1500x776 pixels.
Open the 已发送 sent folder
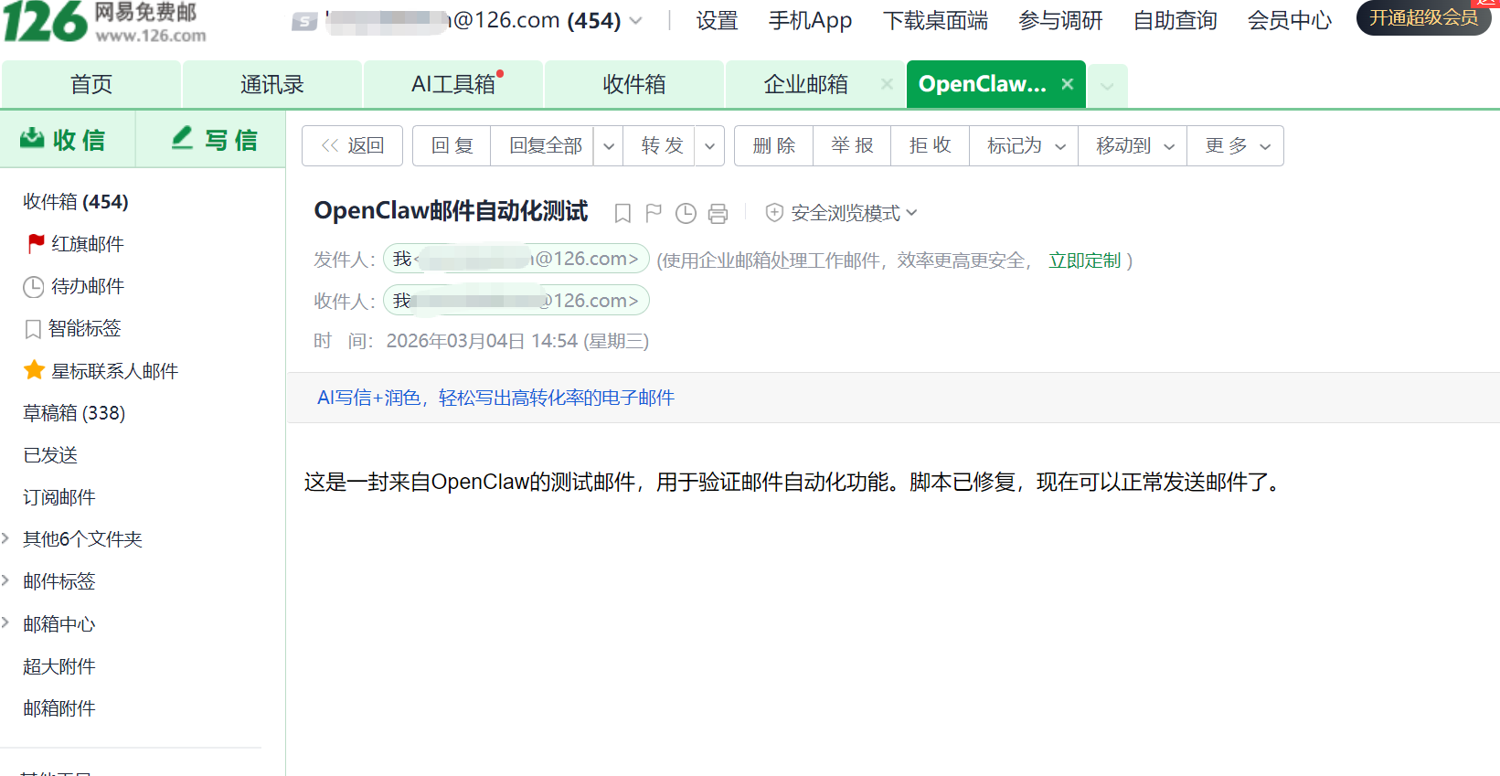pos(50,455)
